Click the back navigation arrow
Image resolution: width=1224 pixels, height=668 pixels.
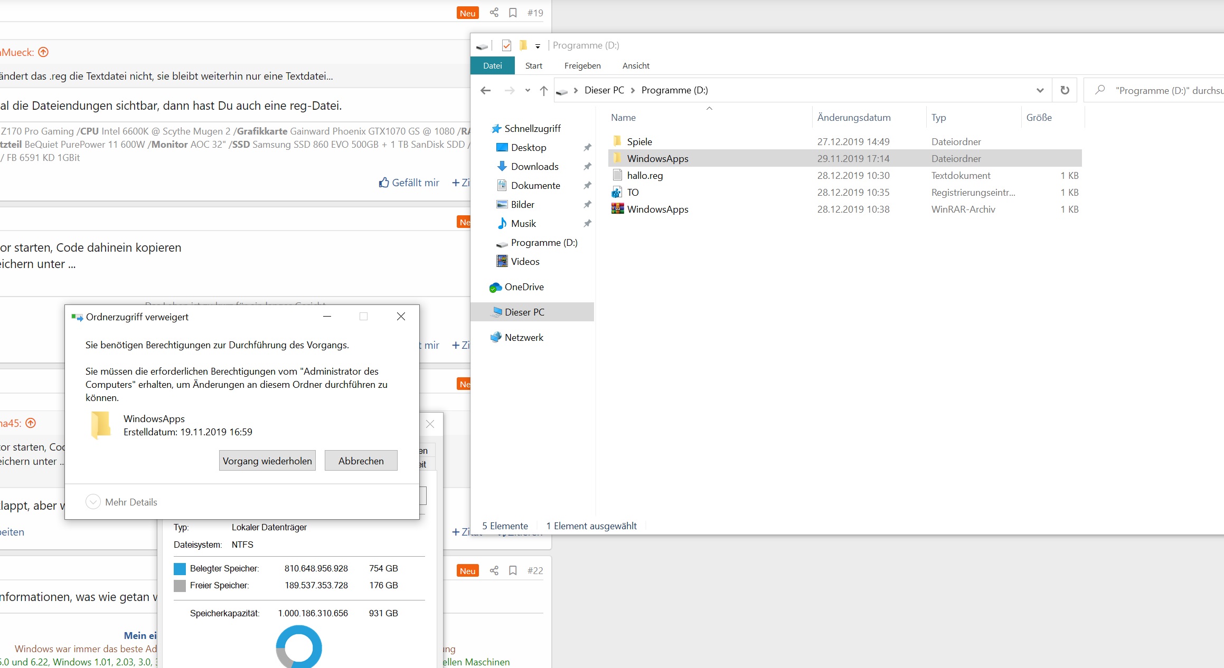pyautogui.click(x=485, y=91)
